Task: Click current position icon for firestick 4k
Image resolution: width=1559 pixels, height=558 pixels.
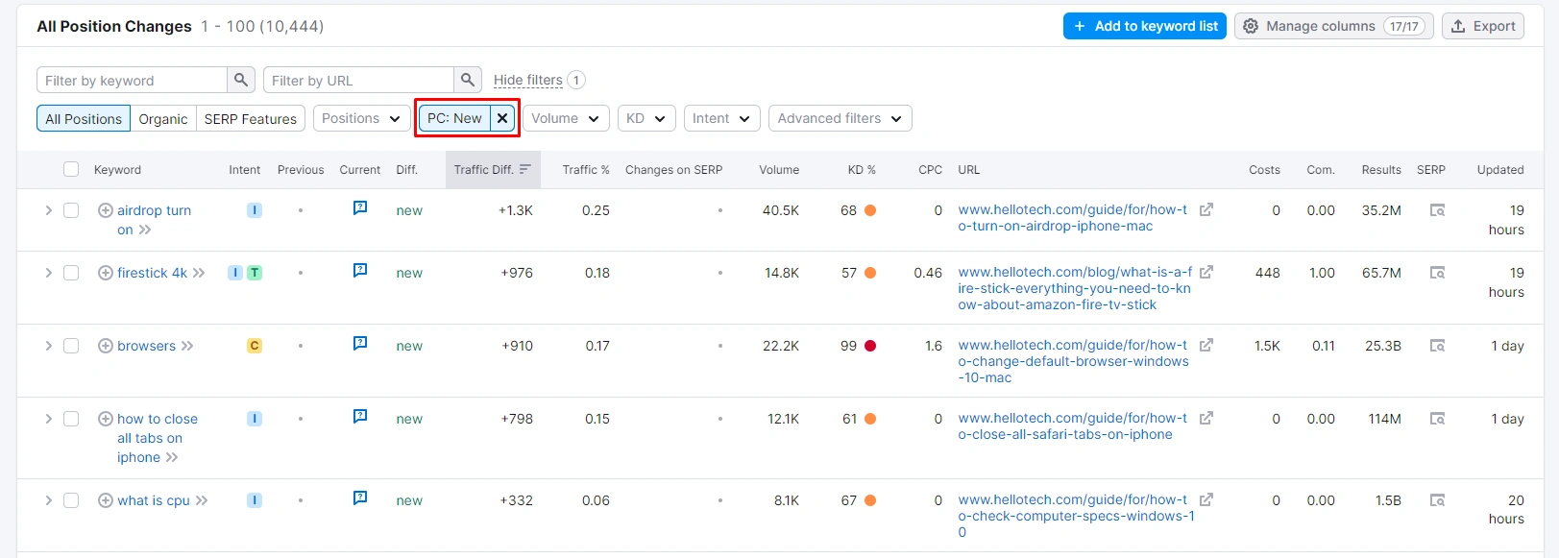Action: 360,270
